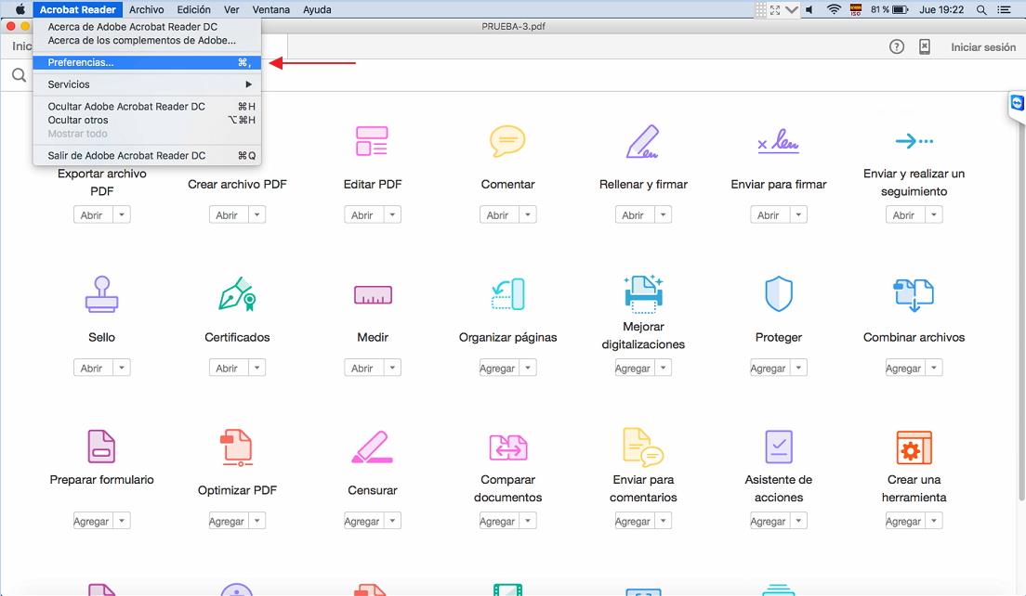Select Acerca de los complementos de Adobe
The height and width of the screenshot is (596, 1026).
coord(147,41)
